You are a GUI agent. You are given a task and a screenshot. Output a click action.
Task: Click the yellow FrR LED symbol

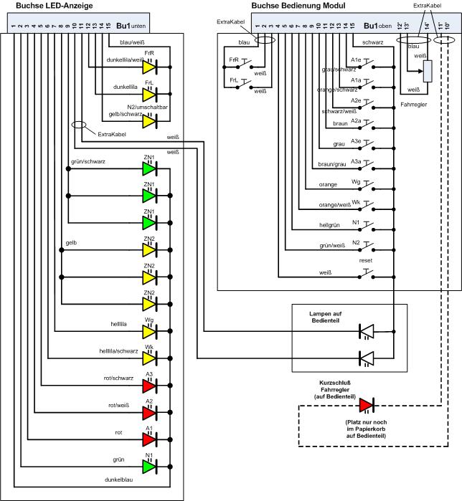tap(149, 67)
